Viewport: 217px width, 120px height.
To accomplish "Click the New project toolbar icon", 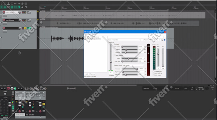I will pos(2,4).
